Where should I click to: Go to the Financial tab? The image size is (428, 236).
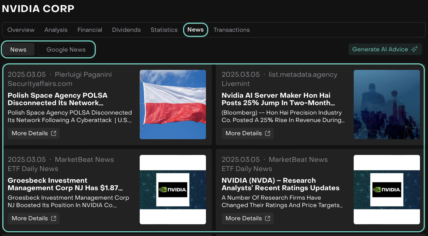[90, 30]
